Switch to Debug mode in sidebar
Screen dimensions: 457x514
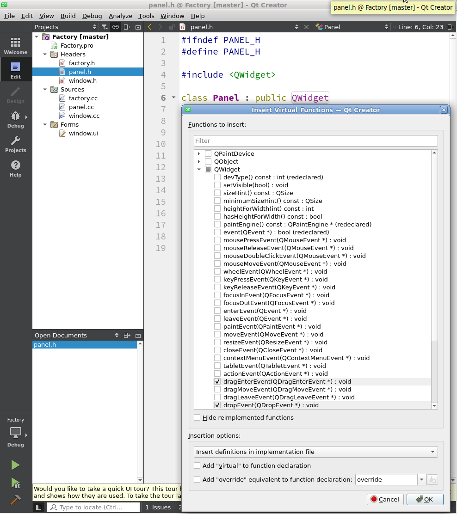[x=16, y=119]
